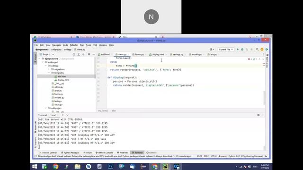Viewport: 303px width, 170px height.
Task: Collapse the djangoaurora root node
Action: 40,59
